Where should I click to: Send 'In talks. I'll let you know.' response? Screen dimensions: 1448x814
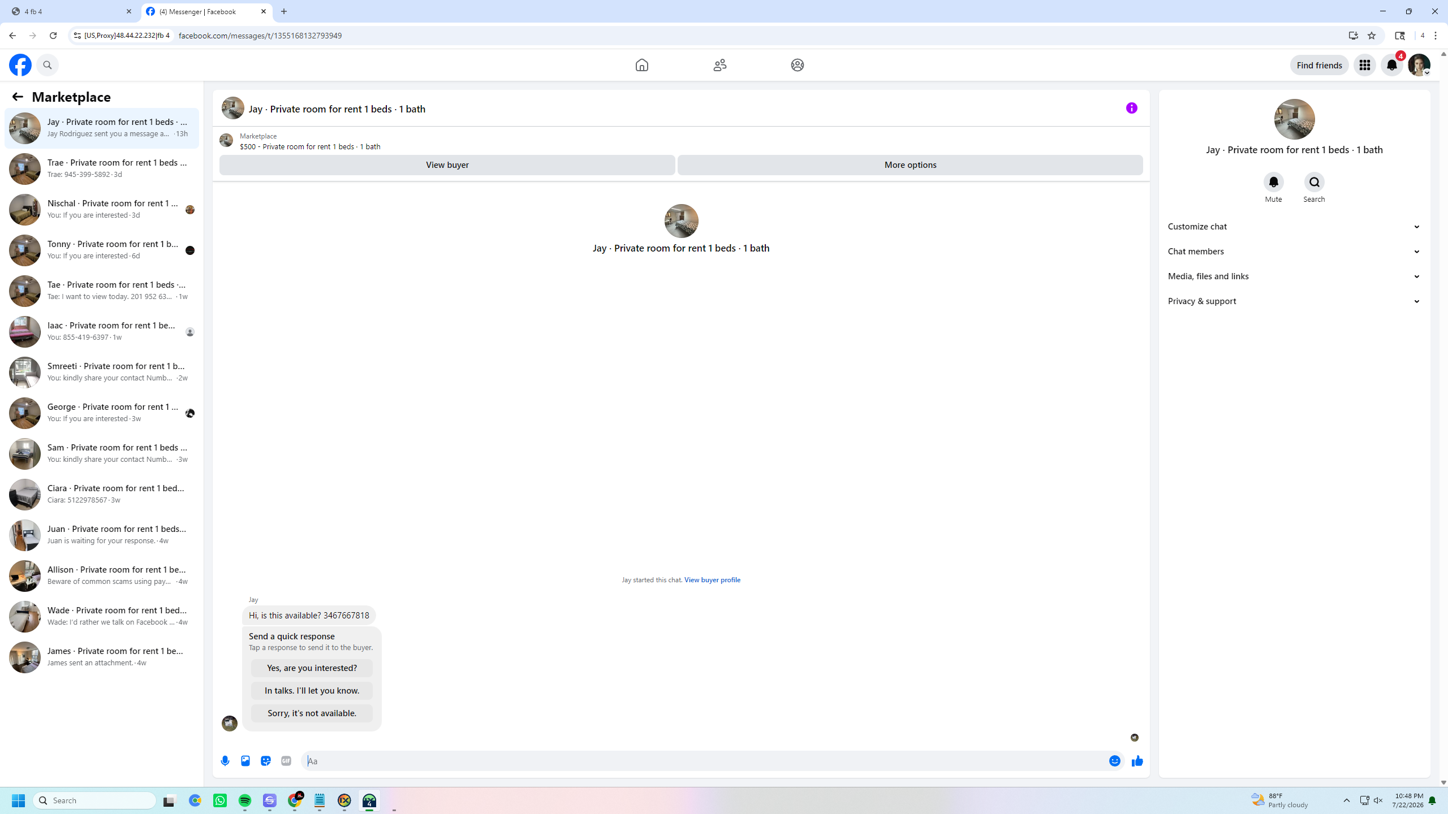[x=312, y=691]
